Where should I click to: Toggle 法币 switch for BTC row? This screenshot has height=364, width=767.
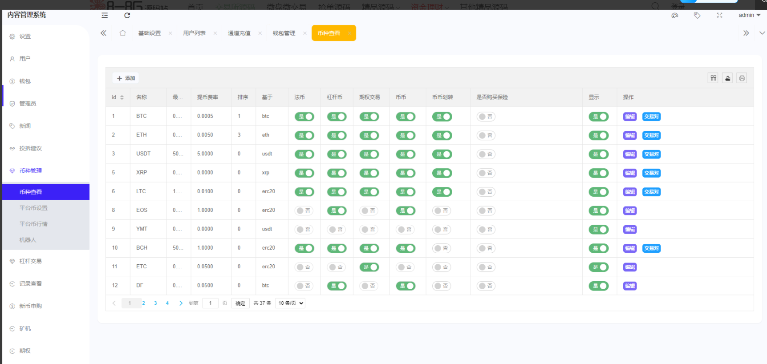304,117
